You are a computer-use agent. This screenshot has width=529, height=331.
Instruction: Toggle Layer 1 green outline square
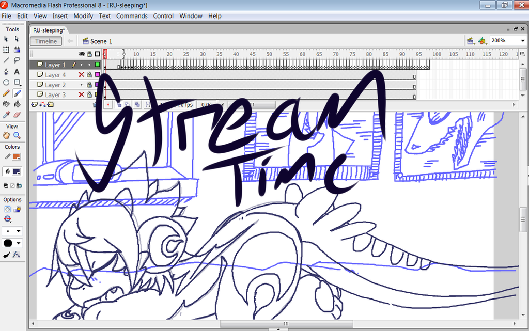tap(98, 65)
